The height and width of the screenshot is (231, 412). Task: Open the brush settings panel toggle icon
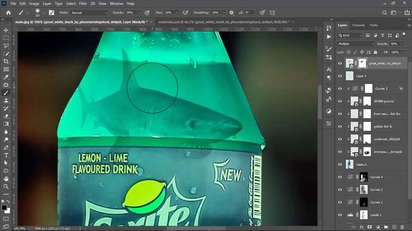51,13
